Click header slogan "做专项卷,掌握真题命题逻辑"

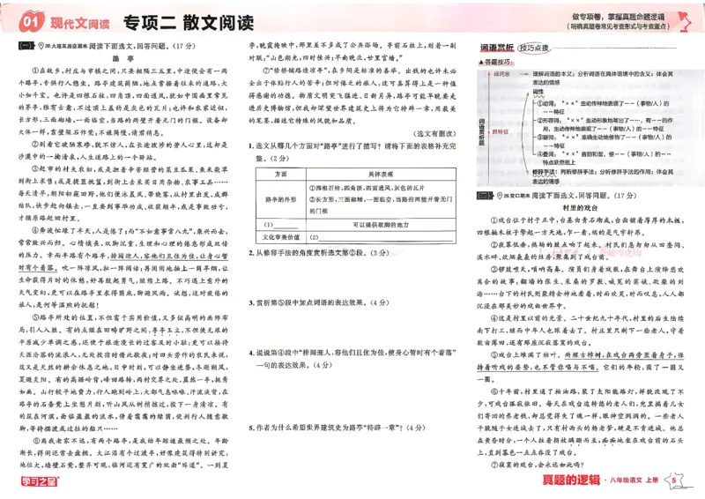coord(618,17)
